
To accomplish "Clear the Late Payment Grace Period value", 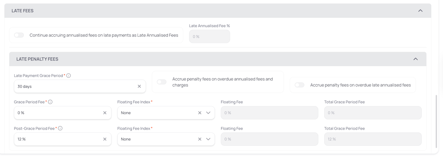I will (139, 86).
